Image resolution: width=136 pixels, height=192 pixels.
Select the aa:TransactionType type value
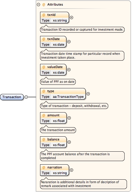[68, 97]
